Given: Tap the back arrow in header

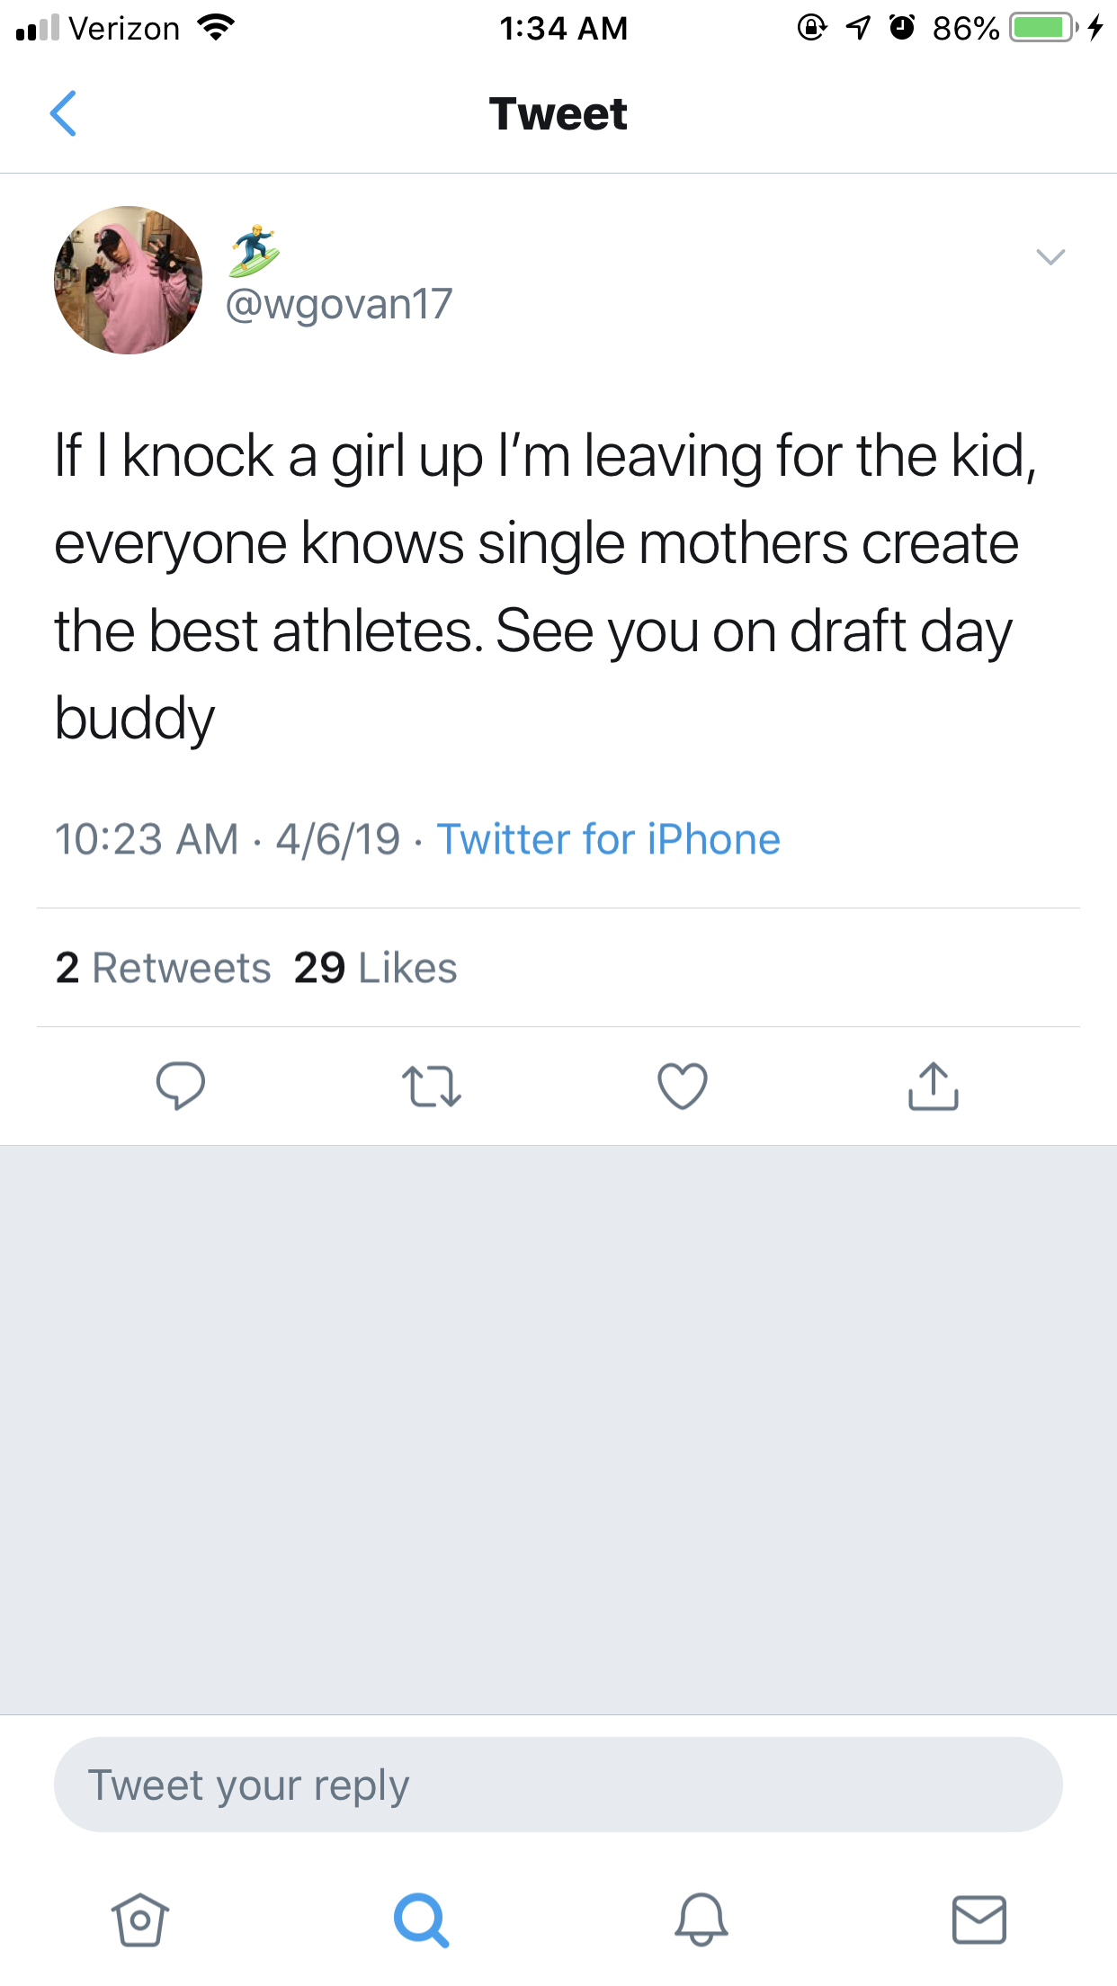Looking at the screenshot, I should pos(63,114).
